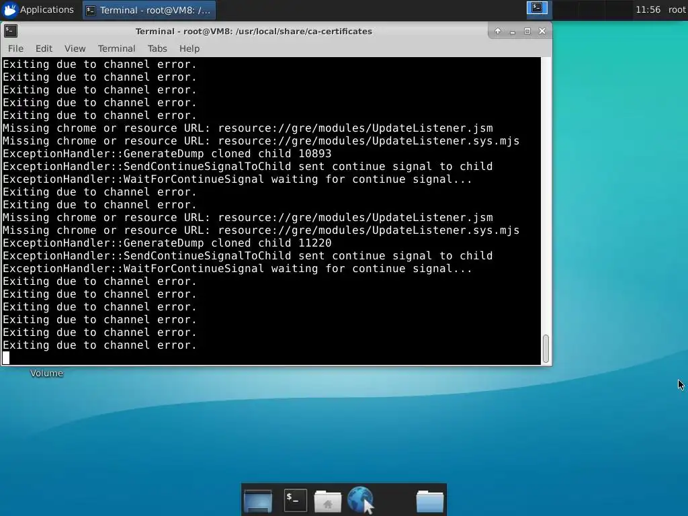Screen dimensions: 688x516
Task: Open the File menu
Action: [15, 48]
